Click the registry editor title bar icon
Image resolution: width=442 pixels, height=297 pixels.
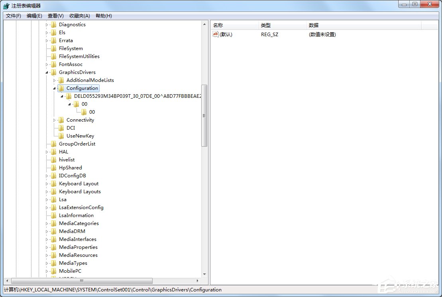tap(5, 4)
